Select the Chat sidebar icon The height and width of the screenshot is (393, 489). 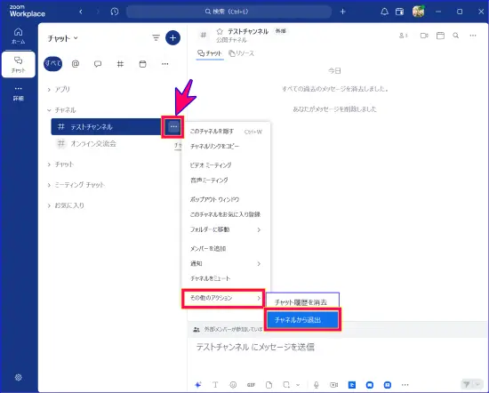click(x=18, y=65)
